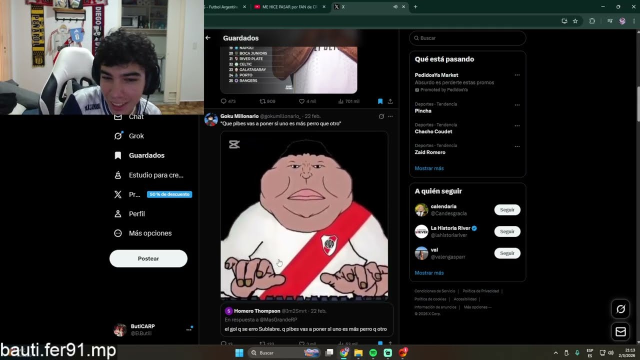640x360 pixels.
Task: Click the 50 % de descuento badge
Action: (x=169, y=194)
